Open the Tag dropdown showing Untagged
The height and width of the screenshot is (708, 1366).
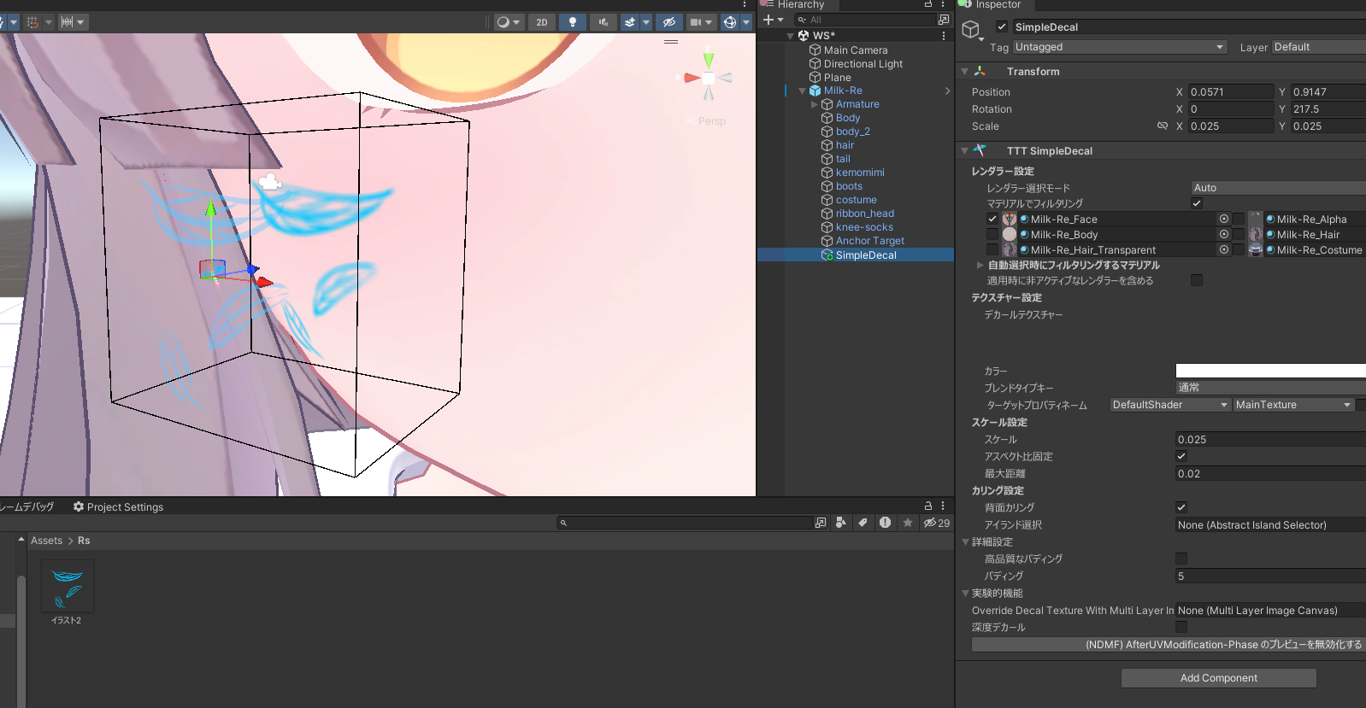[1119, 47]
